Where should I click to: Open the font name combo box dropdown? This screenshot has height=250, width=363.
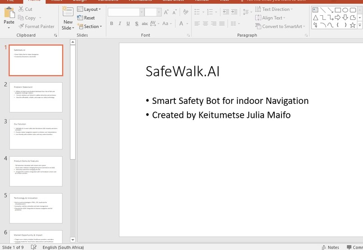point(141,12)
